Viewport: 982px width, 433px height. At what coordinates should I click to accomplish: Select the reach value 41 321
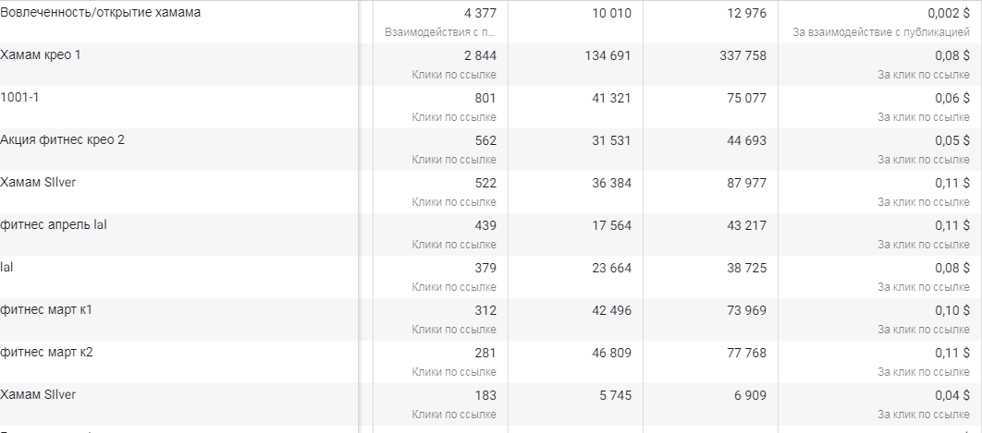(x=609, y=98)
